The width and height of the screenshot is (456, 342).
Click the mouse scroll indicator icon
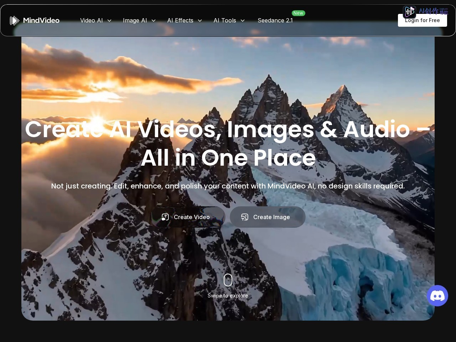point(228,280)
